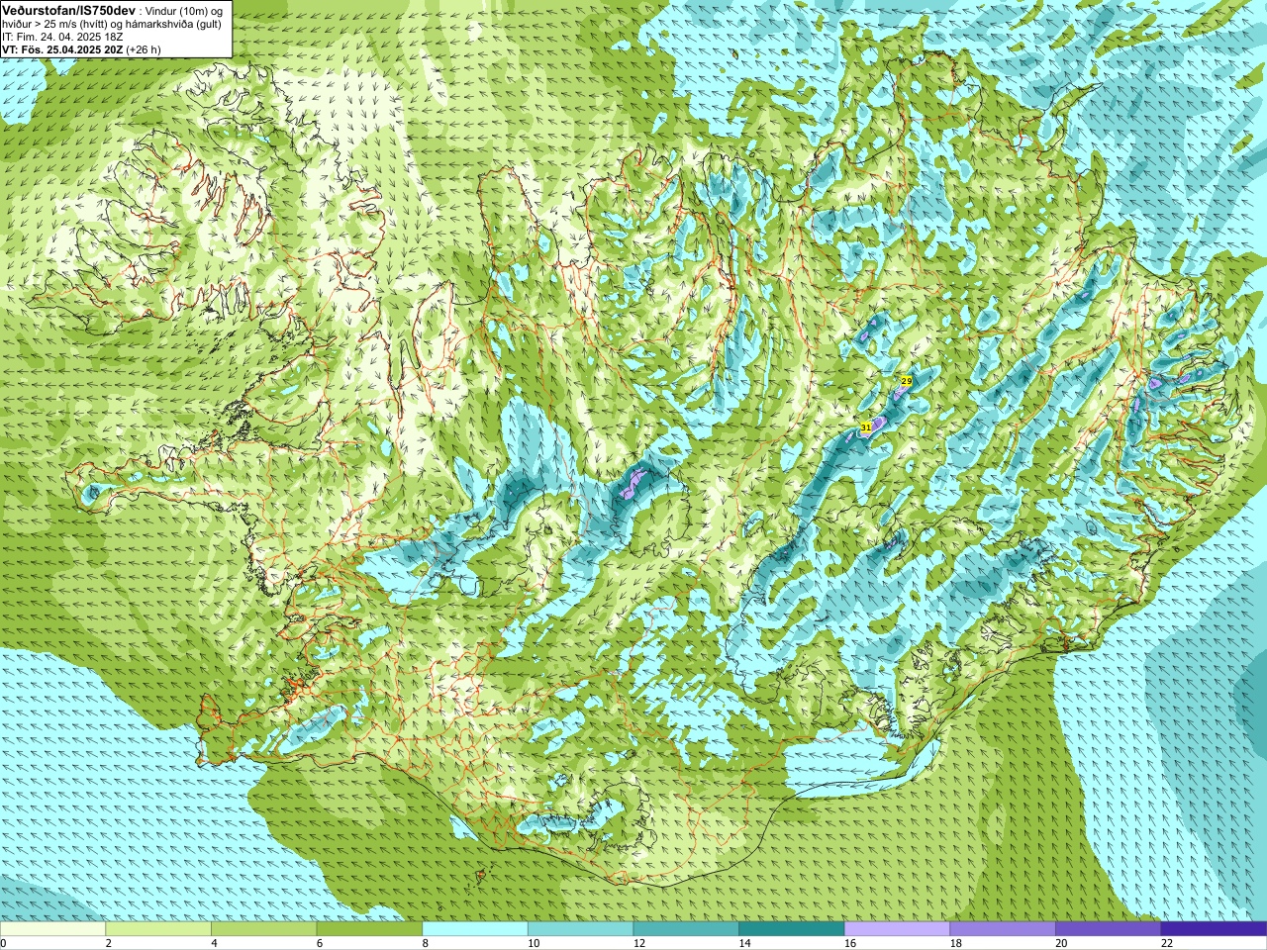Click the 14–16 m/s dark teal legend swatch
Image resolution: width=1267 pixels, height=950 pixels.
click(792, 929)
